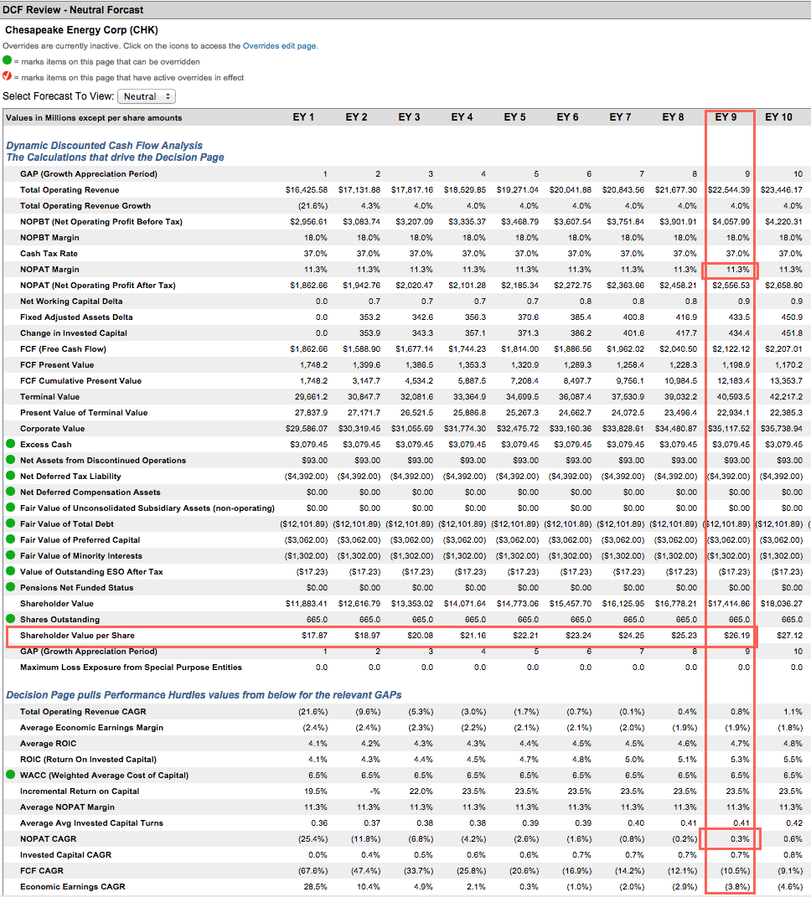Click the override dot for Fair Value of Preferred Capital
811x897 pixels.
pos(10,539)
